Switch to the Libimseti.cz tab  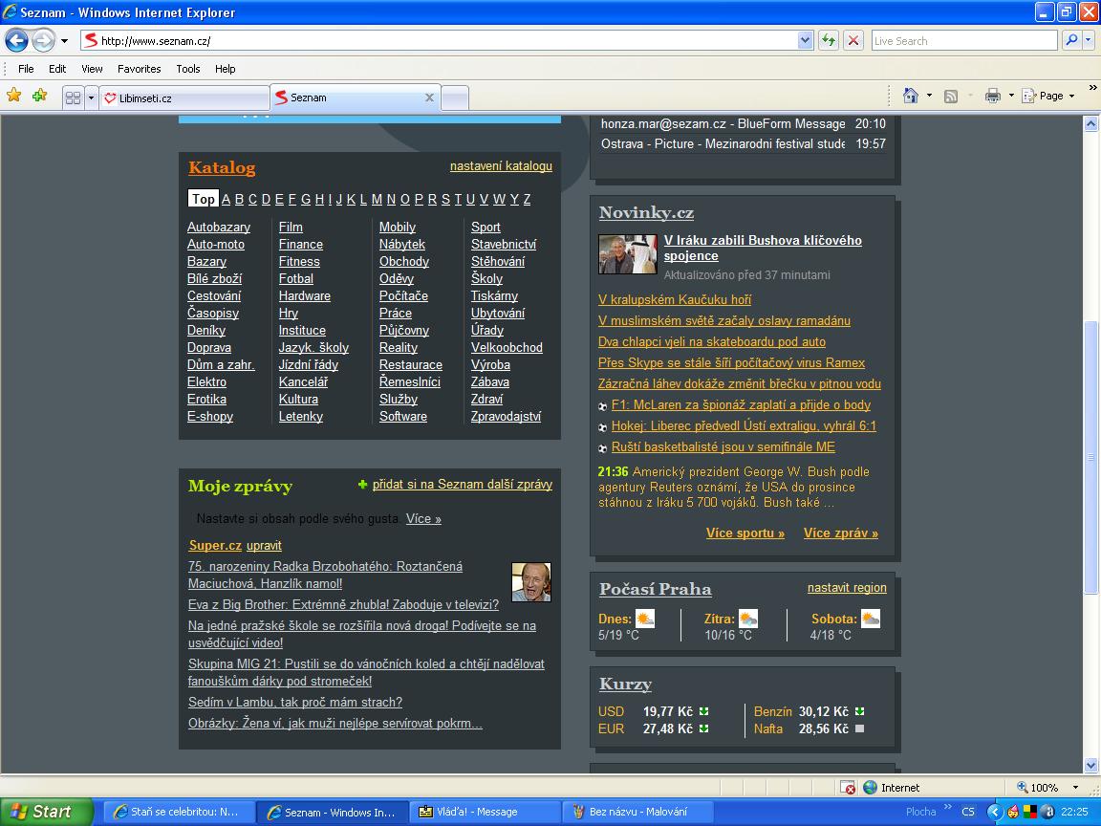183,98
